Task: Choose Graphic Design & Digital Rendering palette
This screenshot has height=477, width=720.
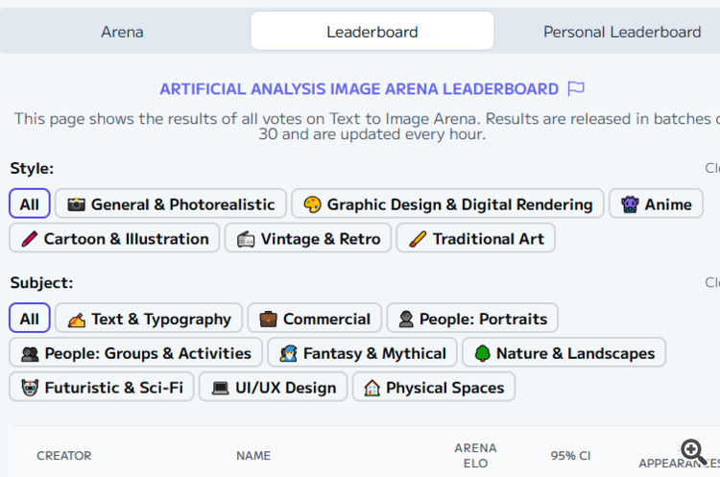Action: 447,204
